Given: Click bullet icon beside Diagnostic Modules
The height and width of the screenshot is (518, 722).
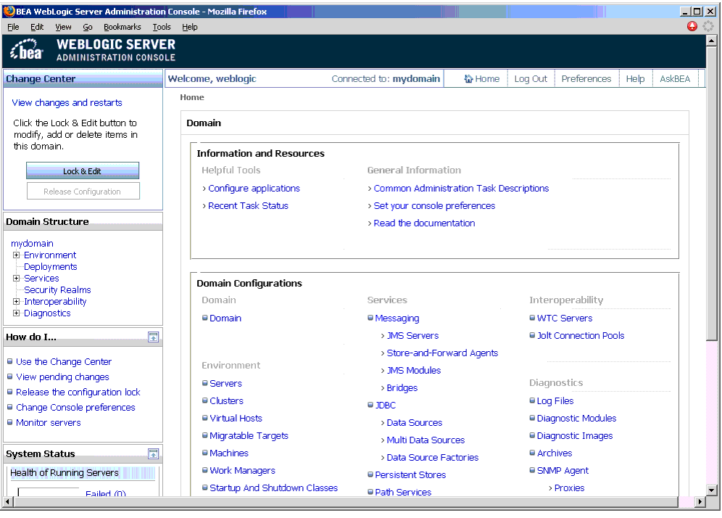Looking at the screenshot, I should (532, 418).
